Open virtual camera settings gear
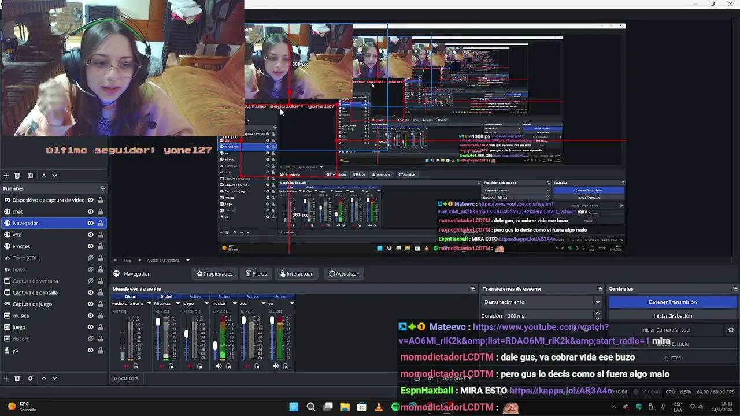 [731, 330]
